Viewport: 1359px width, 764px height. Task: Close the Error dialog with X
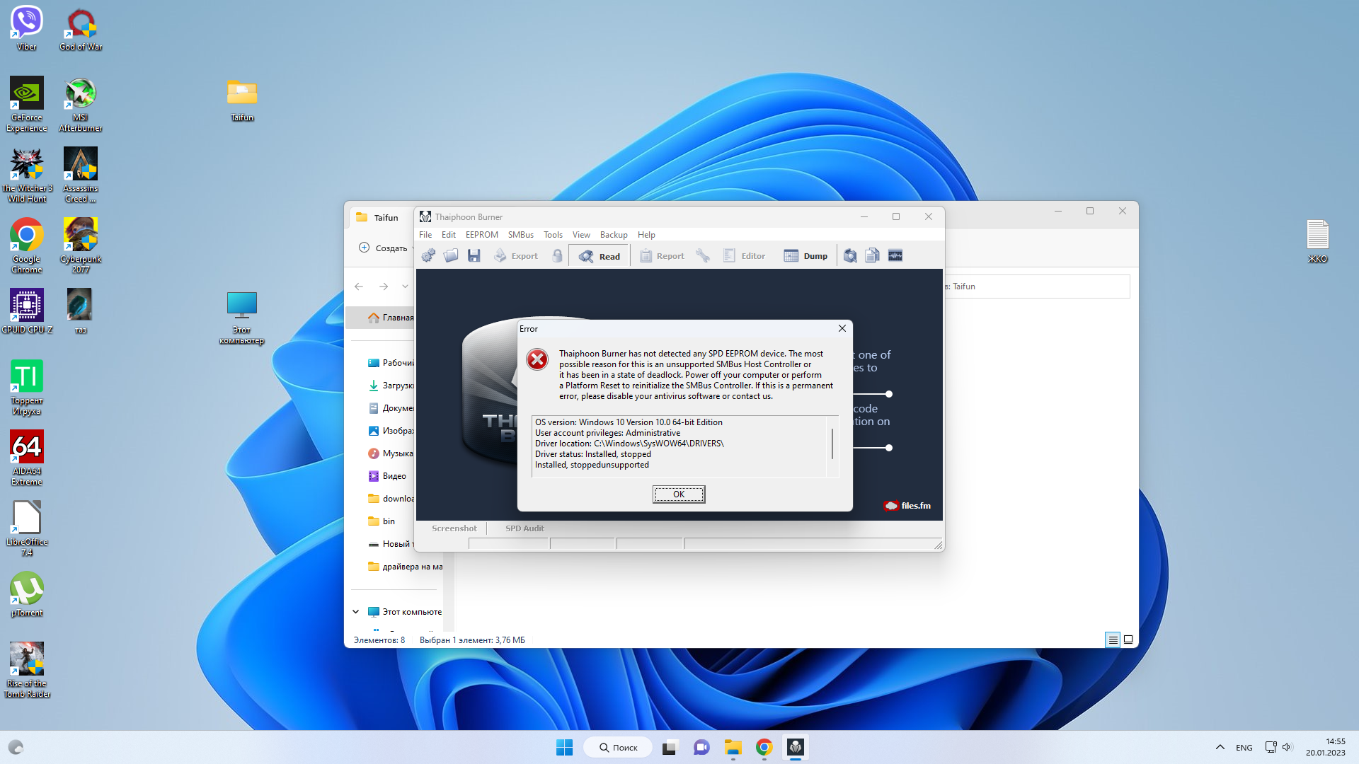point(842,328)
